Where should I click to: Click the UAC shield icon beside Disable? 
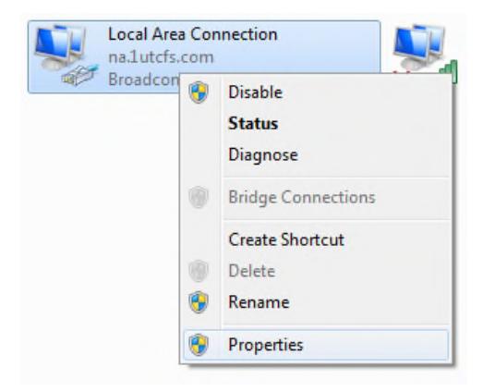pyautogui.click(x=199, y=92)
